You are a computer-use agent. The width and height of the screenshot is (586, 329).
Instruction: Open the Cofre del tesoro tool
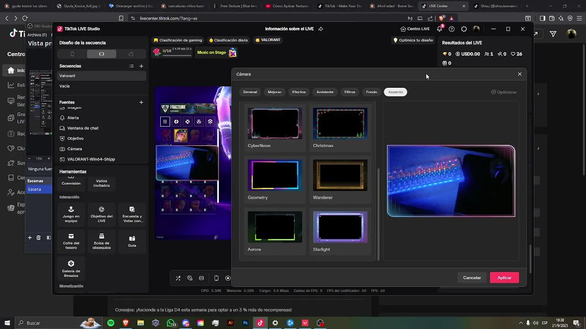coord(71,242)
